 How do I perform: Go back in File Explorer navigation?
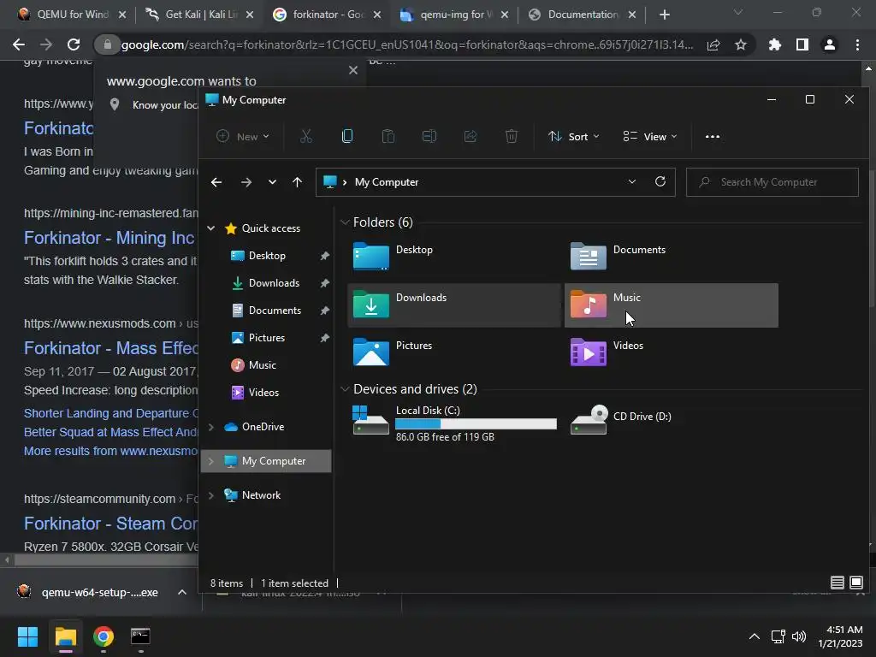(x=216, y=182)
